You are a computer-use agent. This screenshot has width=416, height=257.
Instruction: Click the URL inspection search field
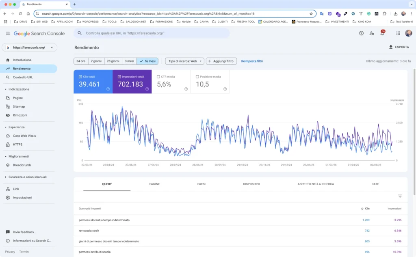[152, 33]
